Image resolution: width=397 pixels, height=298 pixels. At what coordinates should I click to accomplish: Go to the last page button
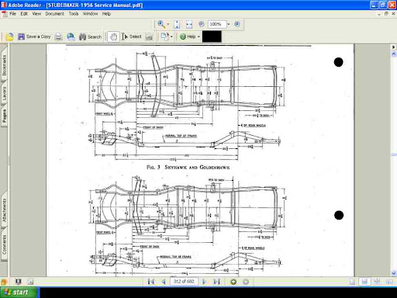[x=216, y=282]
